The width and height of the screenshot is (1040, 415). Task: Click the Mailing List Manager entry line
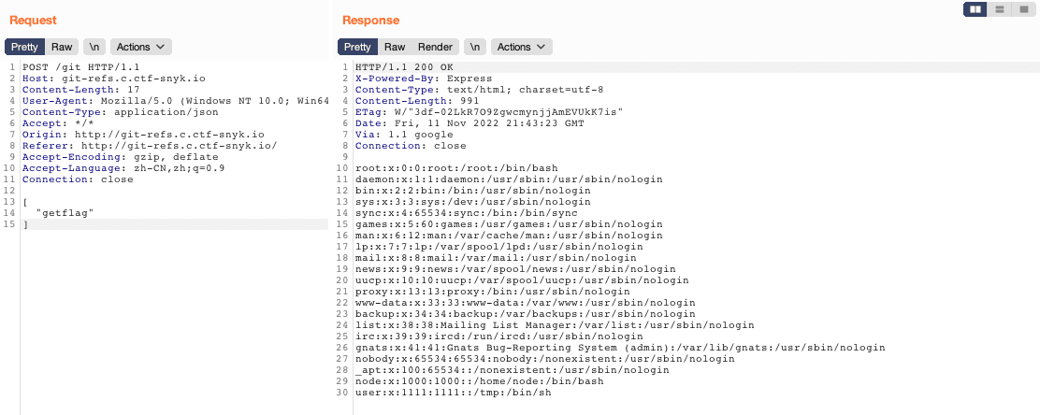pyautogui.click(x=555, y=325)
